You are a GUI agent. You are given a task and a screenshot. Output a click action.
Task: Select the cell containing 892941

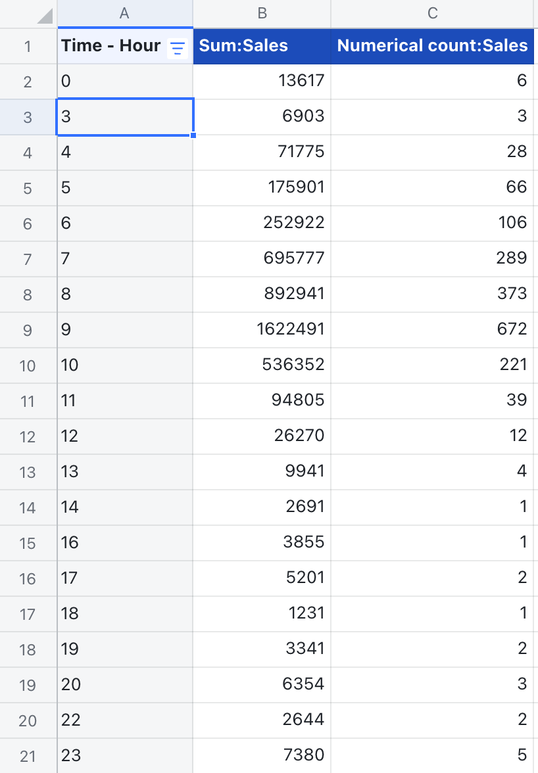click(263, 294)
